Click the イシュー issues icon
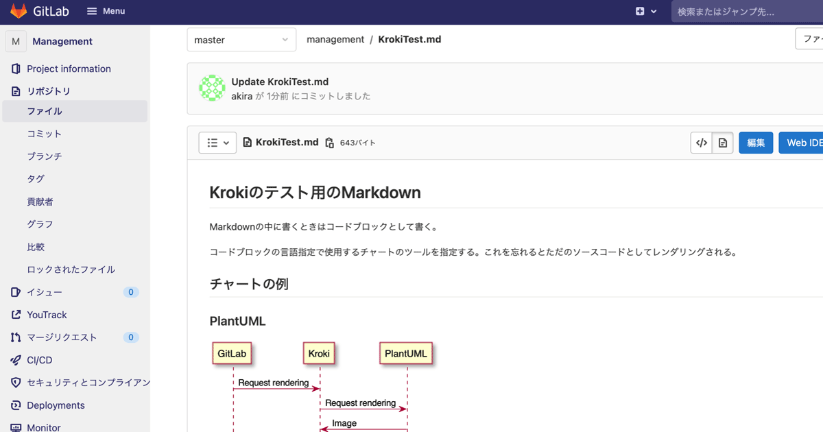 pyautogui.click(x=16, y=292)
